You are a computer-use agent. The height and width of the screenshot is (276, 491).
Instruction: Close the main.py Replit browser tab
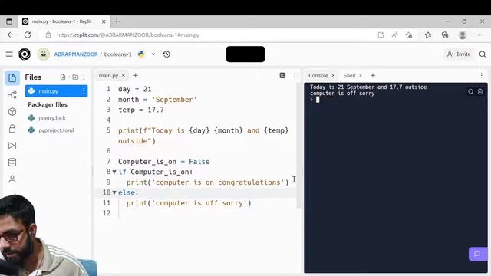104,21
